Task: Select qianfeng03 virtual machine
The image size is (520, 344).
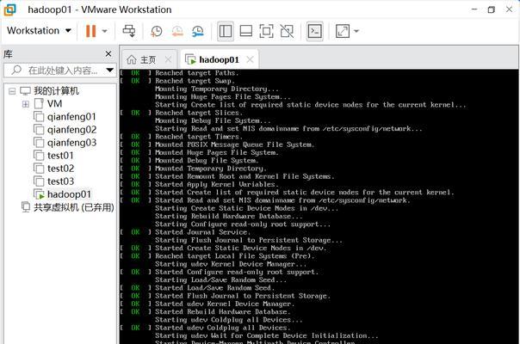Action: (x=71, y=143)
